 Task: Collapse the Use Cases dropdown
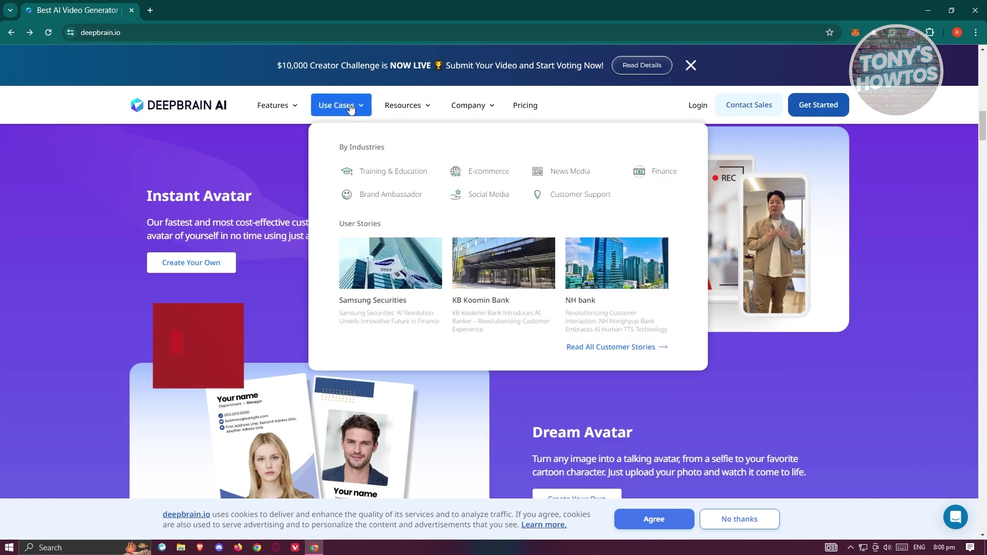tap(341, 105)
